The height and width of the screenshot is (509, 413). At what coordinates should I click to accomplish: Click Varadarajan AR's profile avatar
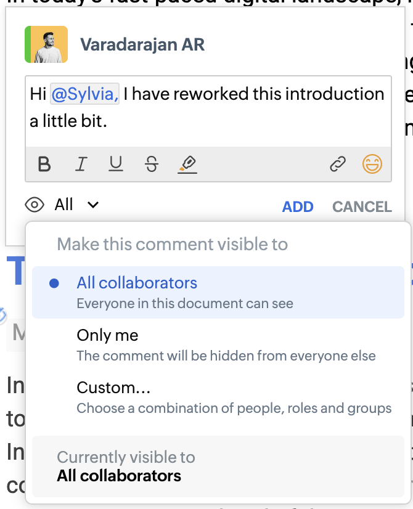[46, 44]
